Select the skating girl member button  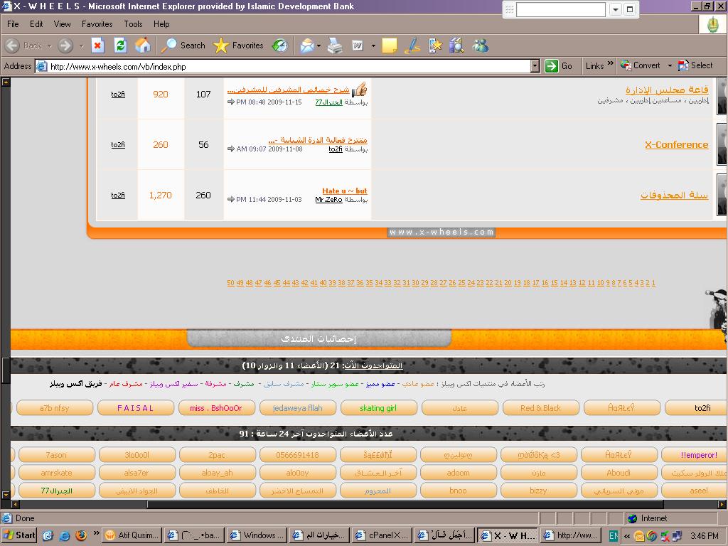(x=378, y=408)
